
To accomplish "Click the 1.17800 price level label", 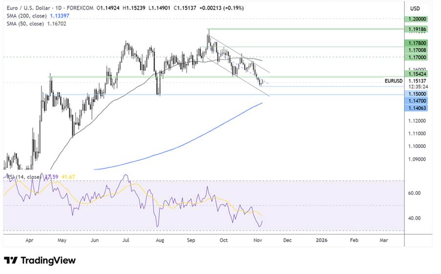I will click(x=416, y=43).
